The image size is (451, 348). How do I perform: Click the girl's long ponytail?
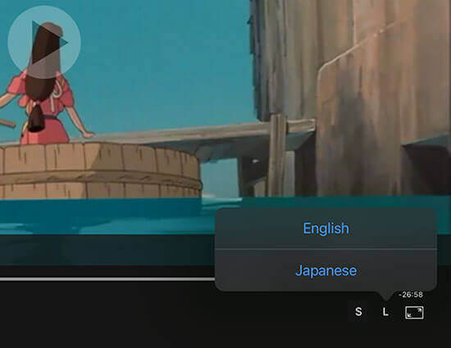(x=38, y=117)
